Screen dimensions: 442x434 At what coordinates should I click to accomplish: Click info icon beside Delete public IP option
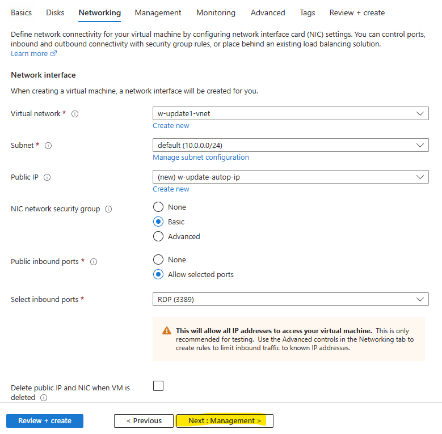[x=44, y=398]
